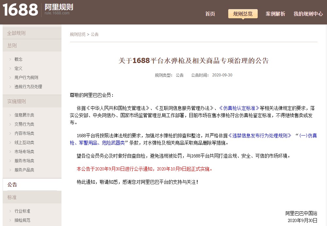Open 用户行为规则 in the sidebar
This screenshot has width=327, height=226.
point(26,77)
